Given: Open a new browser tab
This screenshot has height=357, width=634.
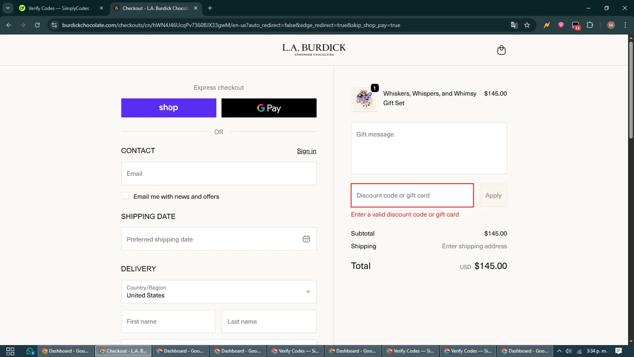Looking at the screenshot, I should click(210, 8).
